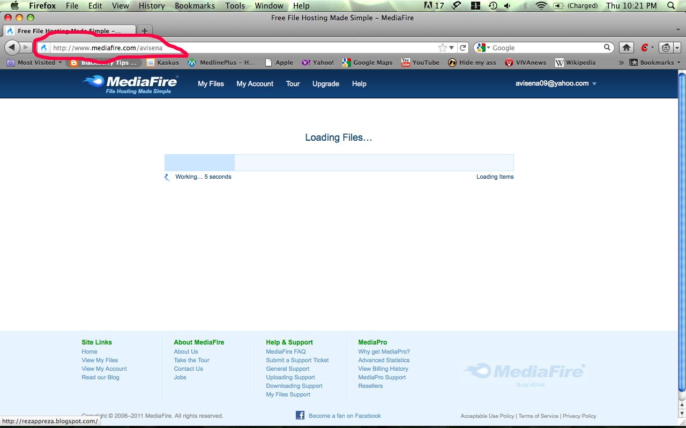Screen dimensions: 686x428
Task: Click the battery Charged indicator
Action: (x=575, y=5)
